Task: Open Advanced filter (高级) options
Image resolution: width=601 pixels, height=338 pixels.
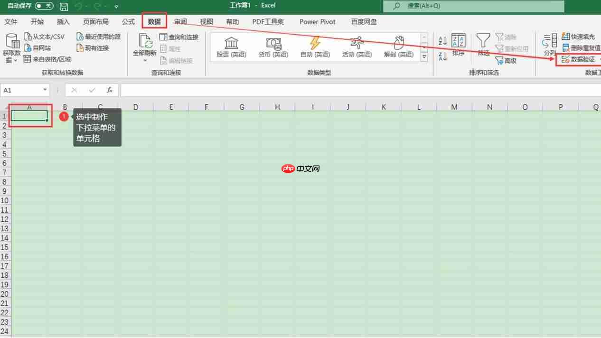Action: coord(506,60)
